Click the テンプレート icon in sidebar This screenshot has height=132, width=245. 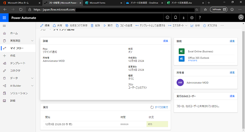[x=5, y=63]
